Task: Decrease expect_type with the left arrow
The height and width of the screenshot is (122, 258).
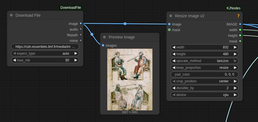Action: [x=14, y=53]
